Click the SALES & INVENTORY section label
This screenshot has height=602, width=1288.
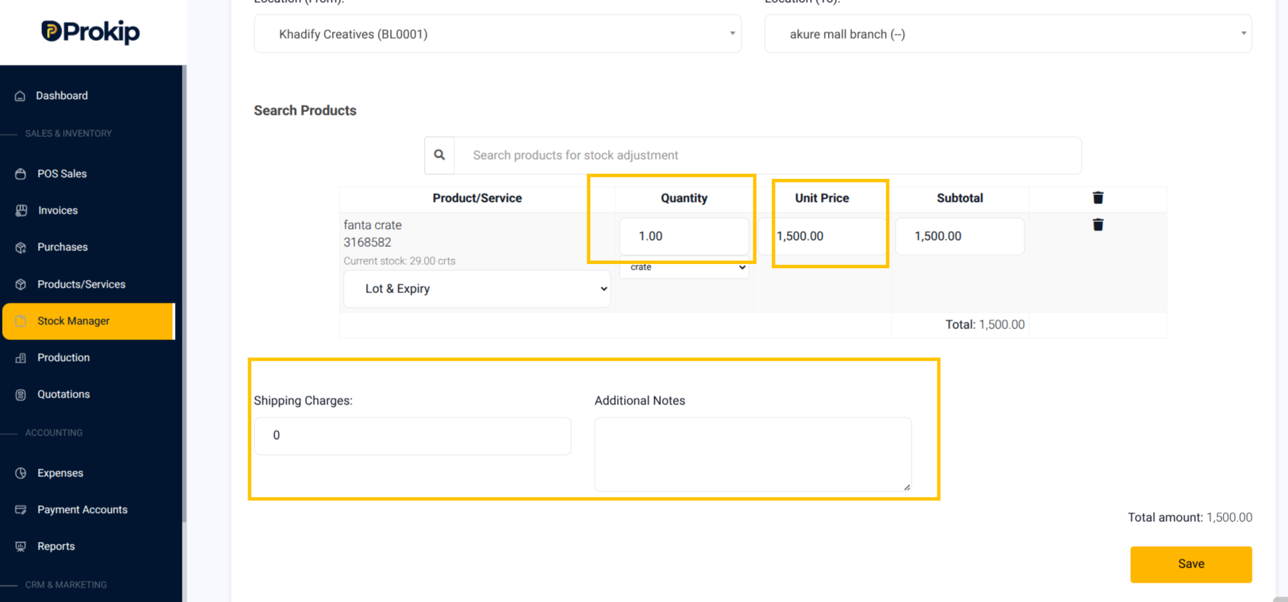(68, 133)
